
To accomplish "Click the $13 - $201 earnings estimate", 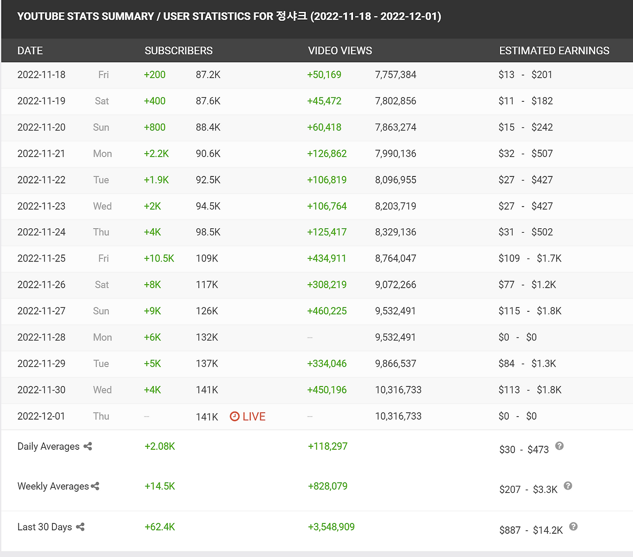I will (525, 75).
